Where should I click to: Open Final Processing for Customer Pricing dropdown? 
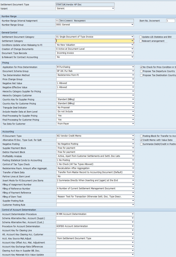(95, 120)
